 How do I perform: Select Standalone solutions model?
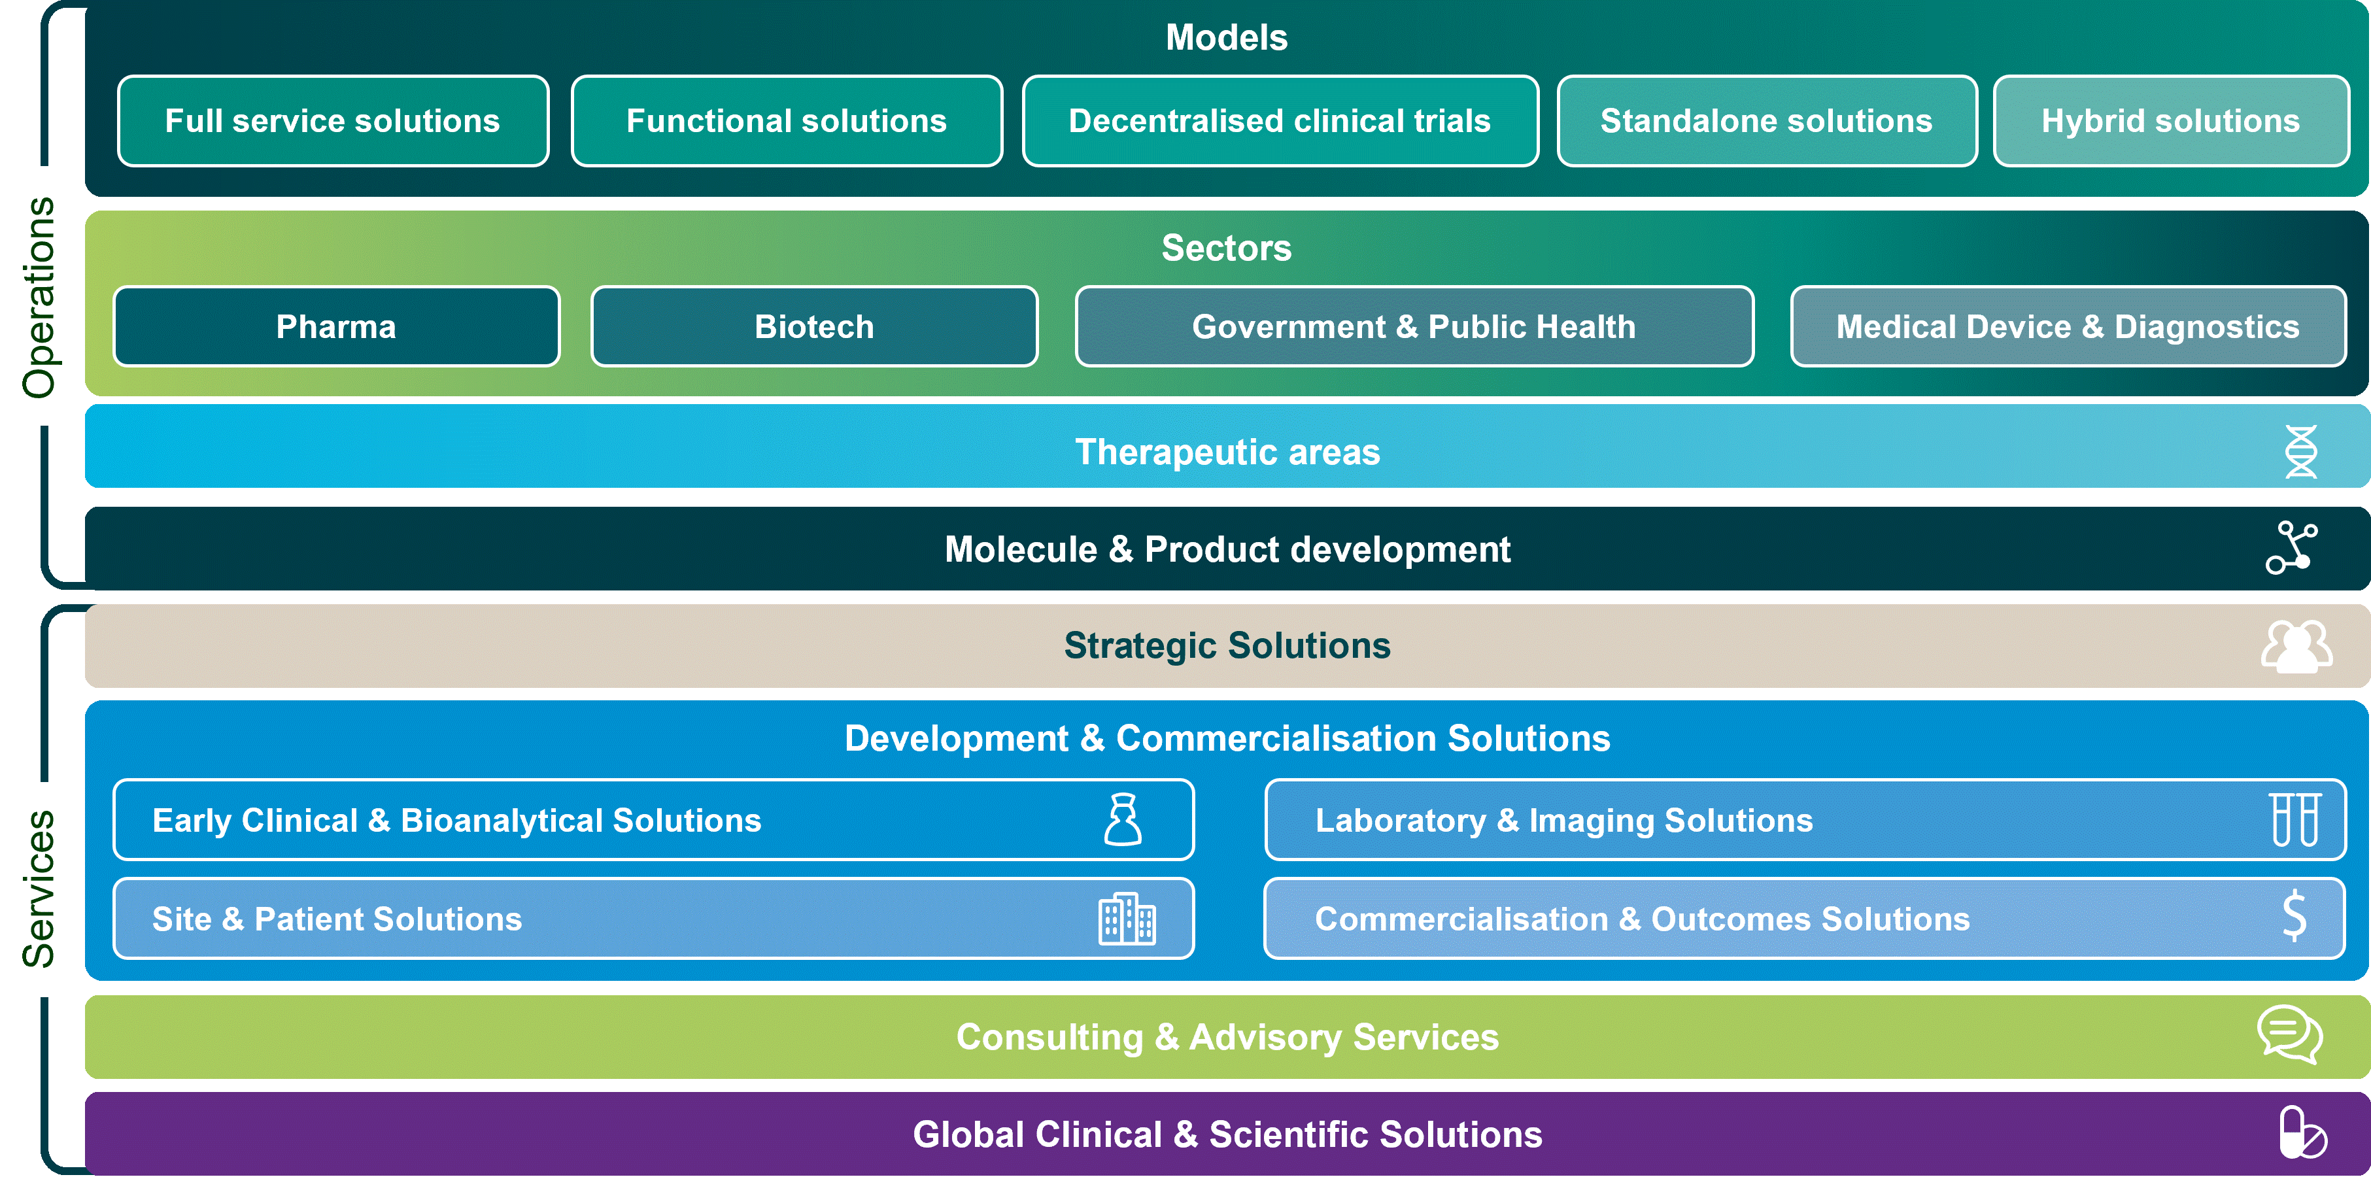1765,122
